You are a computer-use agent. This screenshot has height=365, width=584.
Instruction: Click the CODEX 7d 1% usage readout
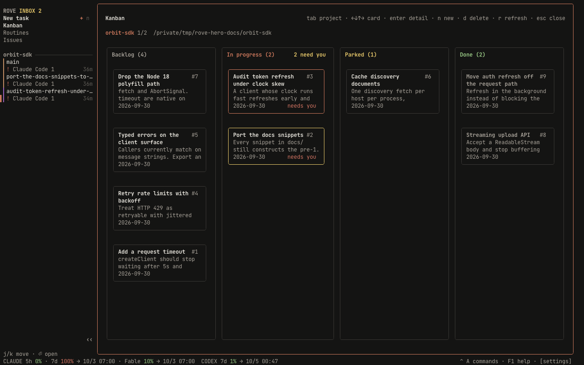(x=219, y=361)
